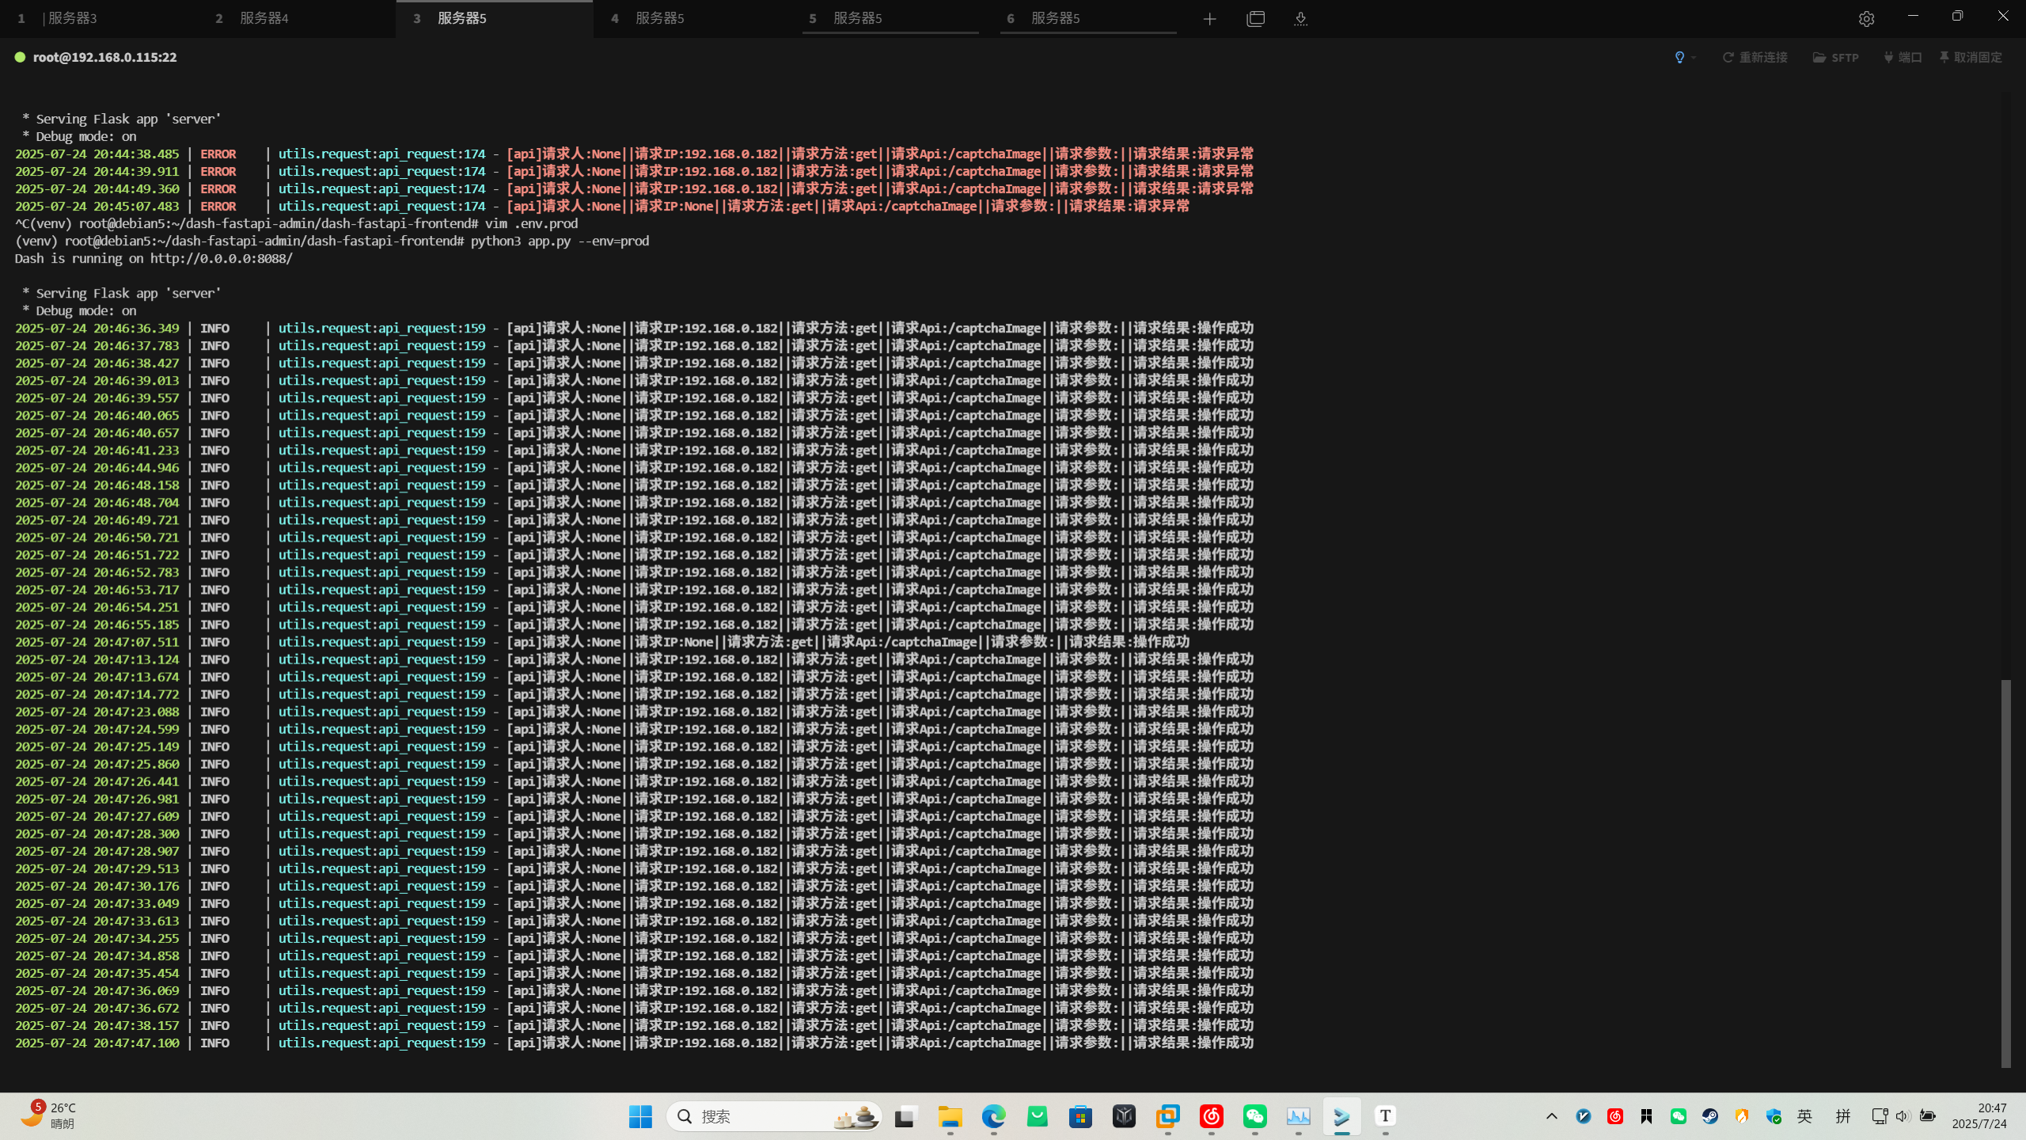
Task: Open the Windows Start menu
Action: point(640,1116)
